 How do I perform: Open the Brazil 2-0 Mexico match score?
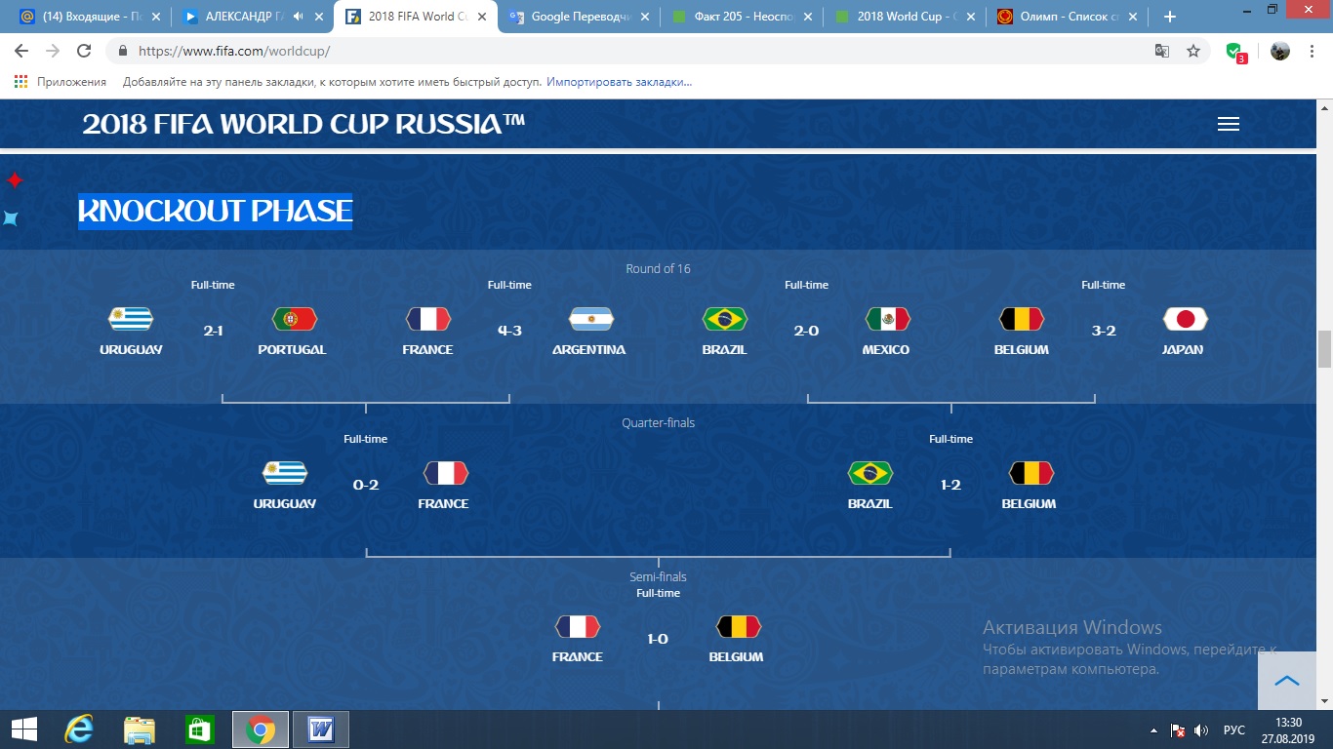tap(806, 331)
